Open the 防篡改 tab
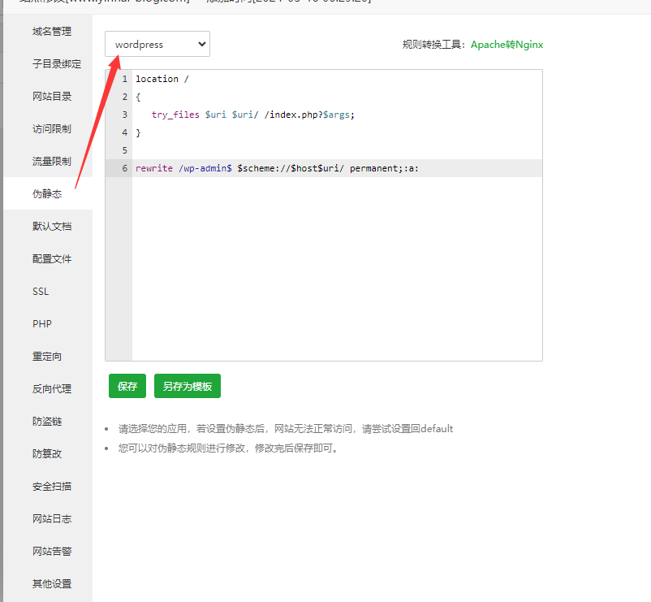The width and height of the screenshot is (651, 602). pos(48,453)
